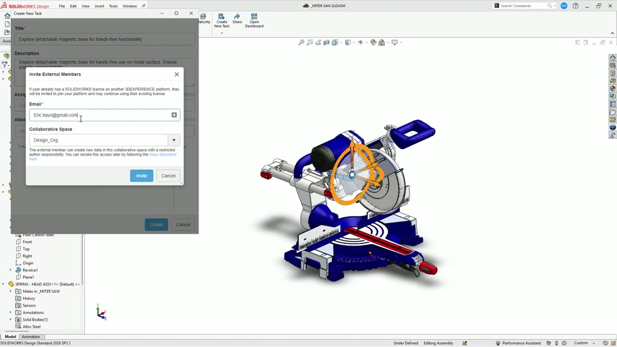Click Cancel in Invite External Members dialog
Image resolution: width=617 pixels, height=347 pixels.
[x=168, y=176]
